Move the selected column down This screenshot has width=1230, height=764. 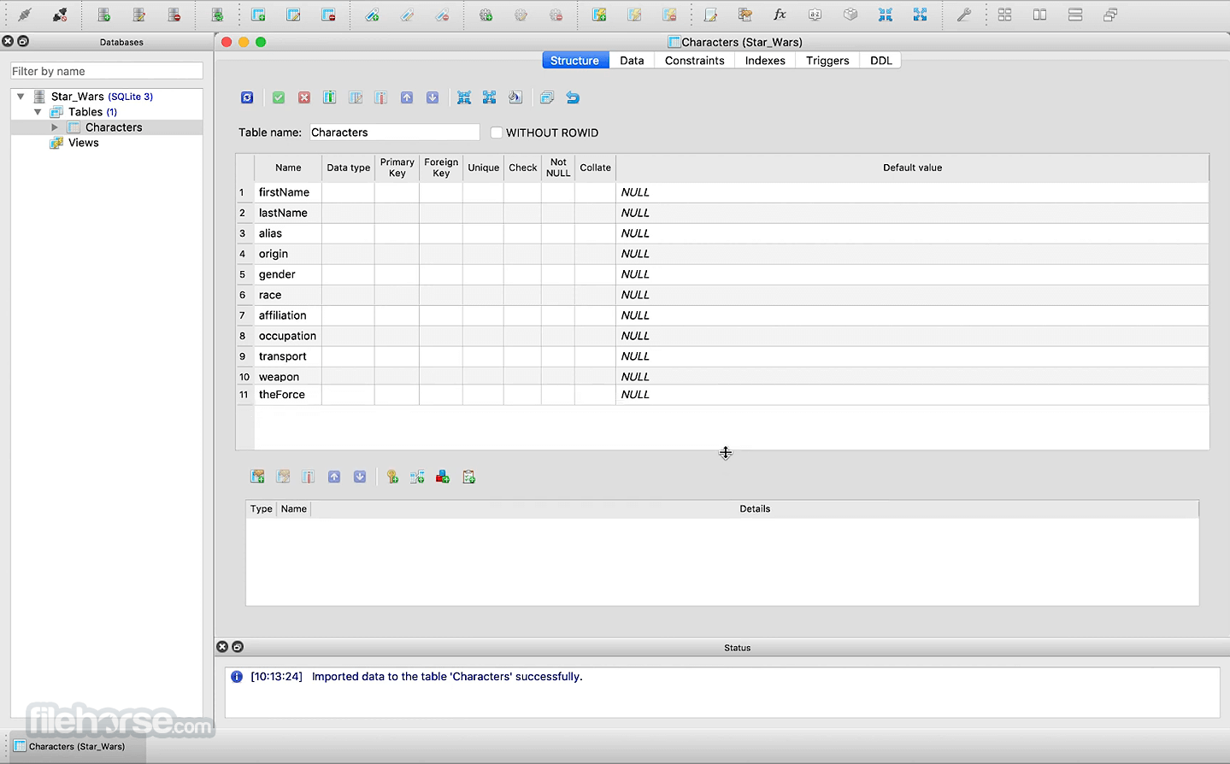click(433, 97)
